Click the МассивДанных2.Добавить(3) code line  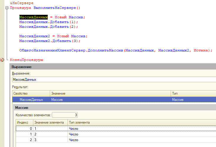tap(50, 41)
